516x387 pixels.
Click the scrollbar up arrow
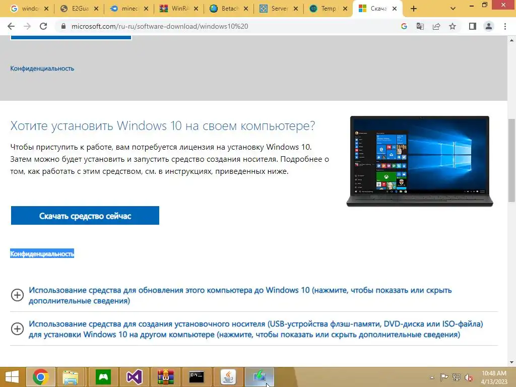pyautogui.click(x=511, y=40)
